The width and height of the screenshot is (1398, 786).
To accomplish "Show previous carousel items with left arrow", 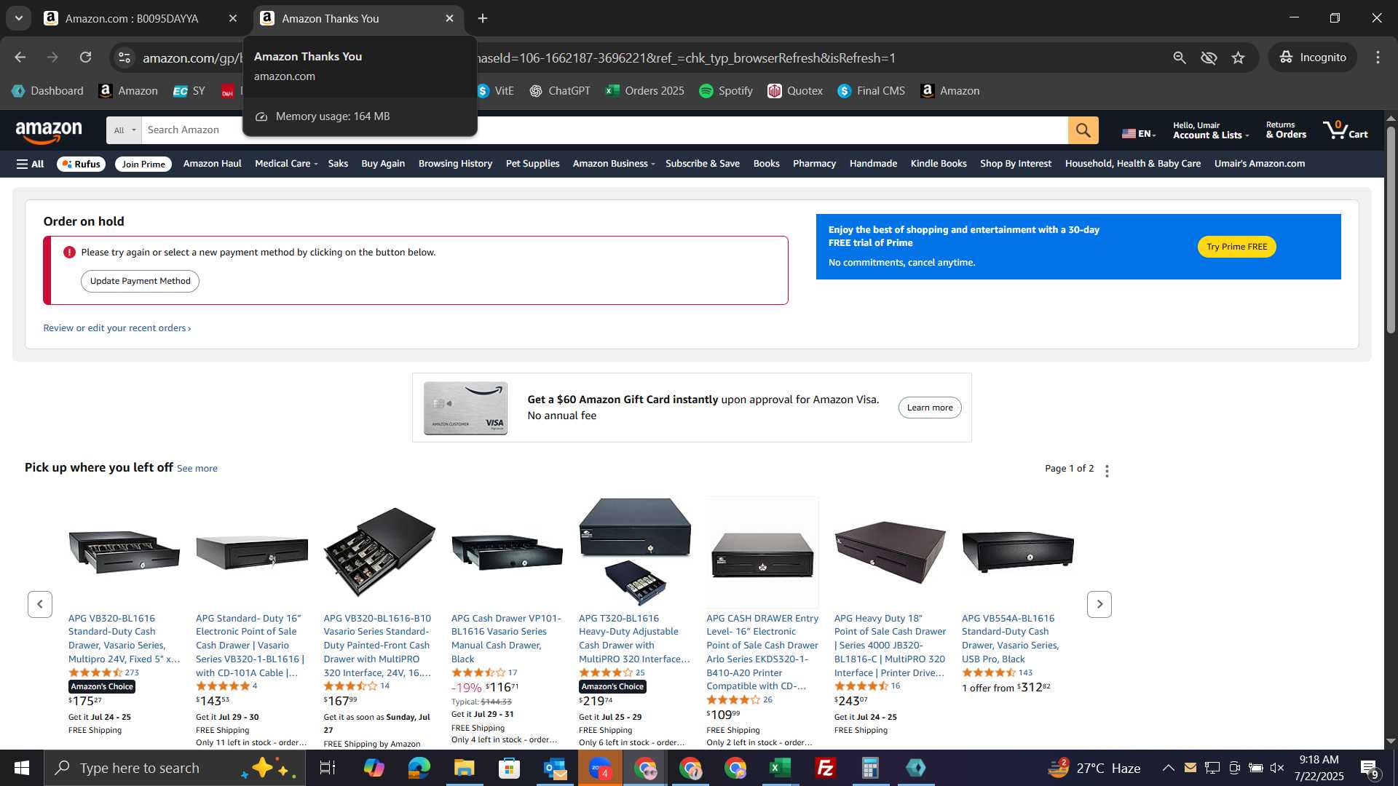I will [40, 604].
